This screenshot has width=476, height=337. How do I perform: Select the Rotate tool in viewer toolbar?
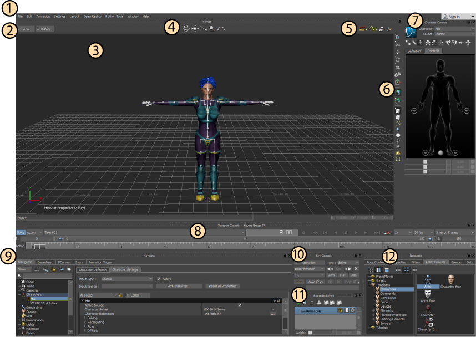coord(398,59)
